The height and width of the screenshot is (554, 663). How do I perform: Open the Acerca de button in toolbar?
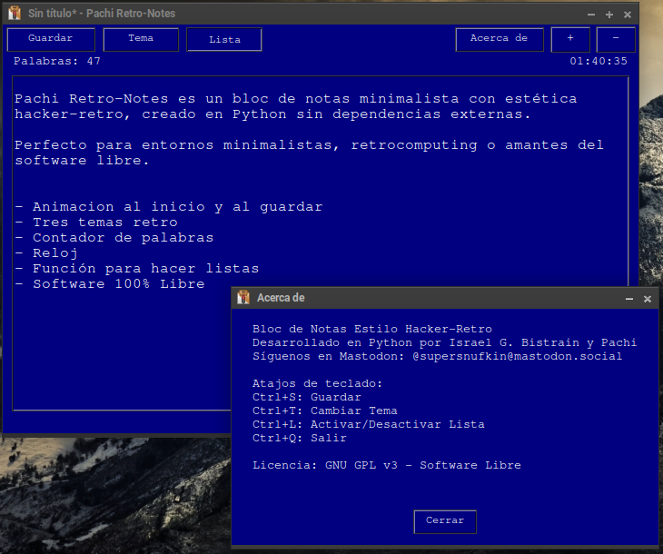tap(500, 39)
